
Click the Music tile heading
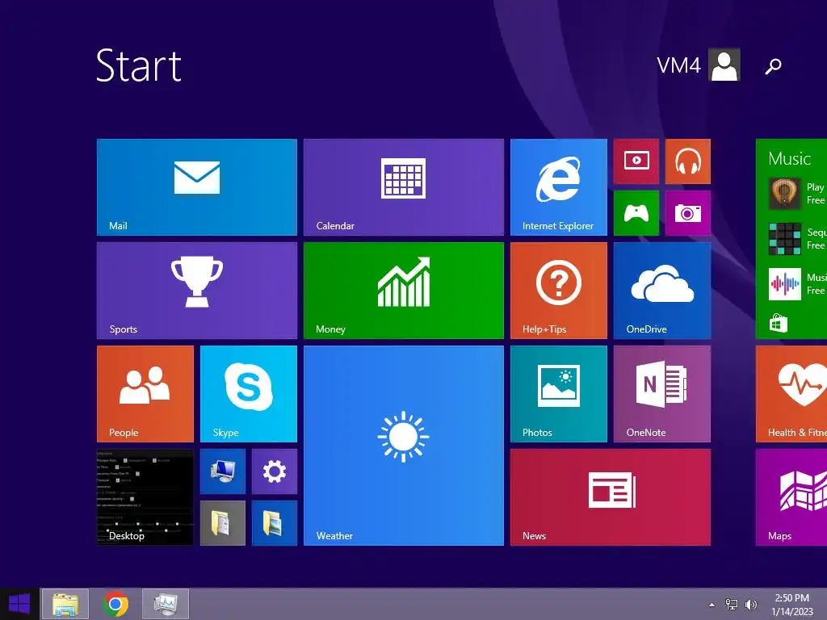click(x=789, y=159)
